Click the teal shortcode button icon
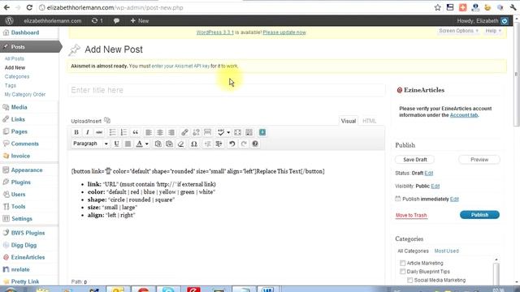This screenshot has width=520, height=292. (262, 132)
